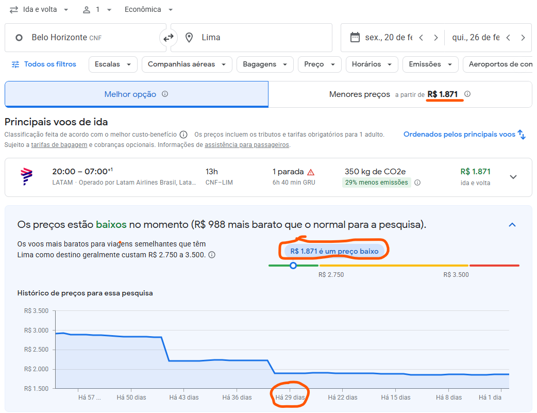The width and height of the screenshot is (537, 413).
Task: Click info icon after R$ 2.750 a 3.500
Action: tap(212, 255)
